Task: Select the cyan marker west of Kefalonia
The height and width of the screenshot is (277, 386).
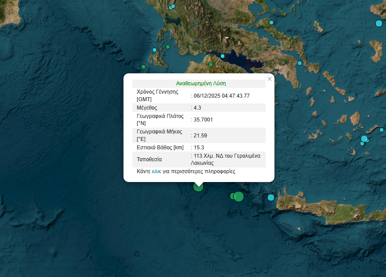Action: [x=154, y=50]
